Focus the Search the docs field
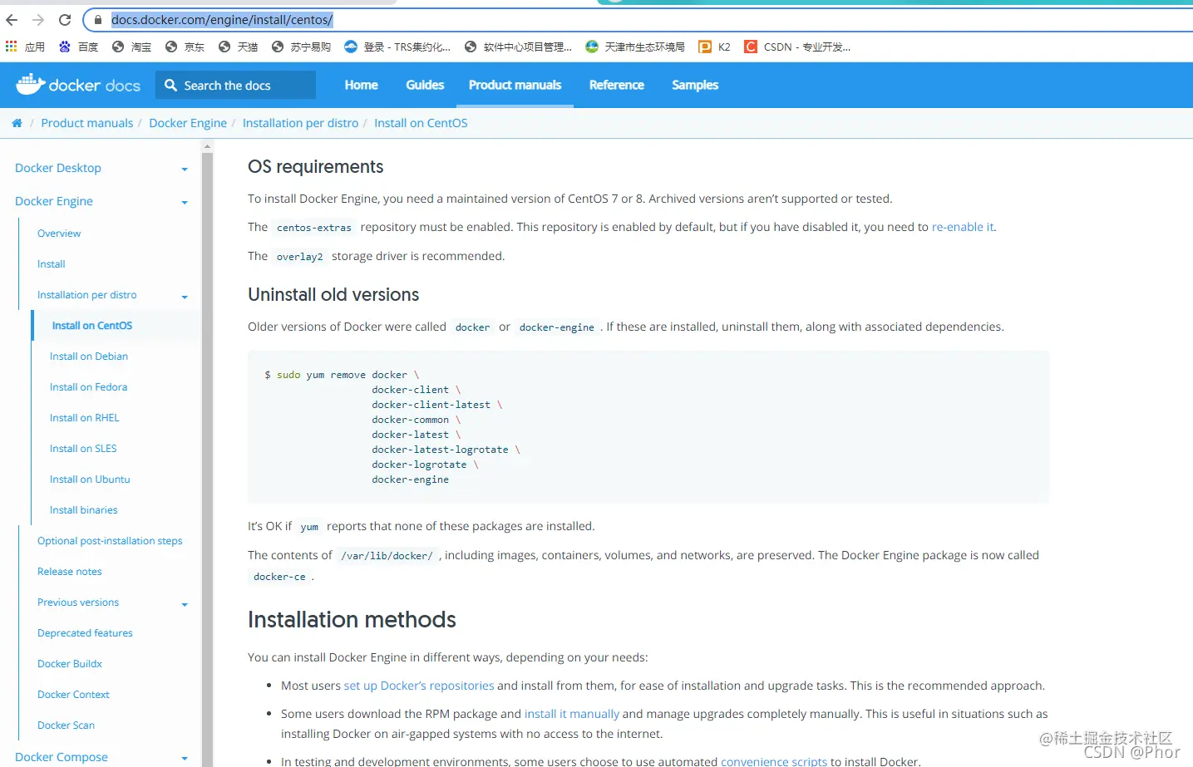Screen dimensions: 1193x767 pyautogui.click(x=235, y=85)
